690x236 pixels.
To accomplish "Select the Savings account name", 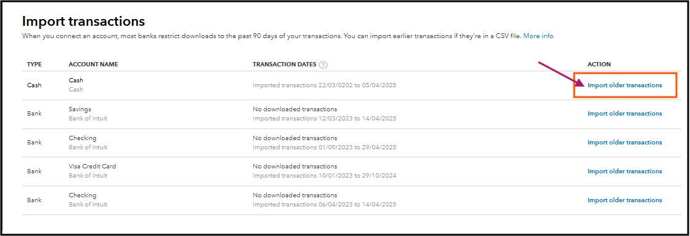I will (x=79, y=109).
